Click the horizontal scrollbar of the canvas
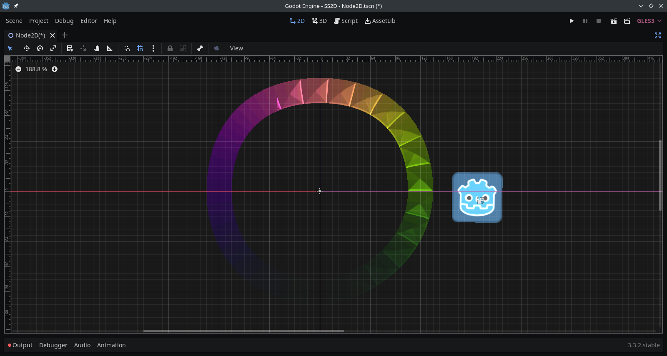The width and height of the screenshot is (667, 356). [243, 331]
